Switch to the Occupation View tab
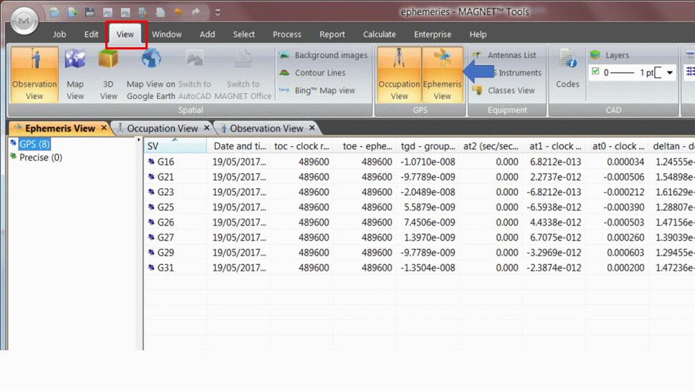The width and height of the screenshot is (695, 391). [x=162, y=128]
